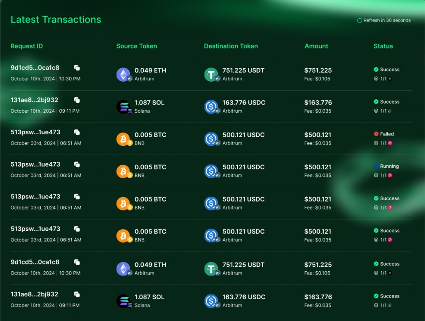The image size is (425, 321).
Task: Click the stacked layers icon in the Running row
Action: (x=376, y=175)
